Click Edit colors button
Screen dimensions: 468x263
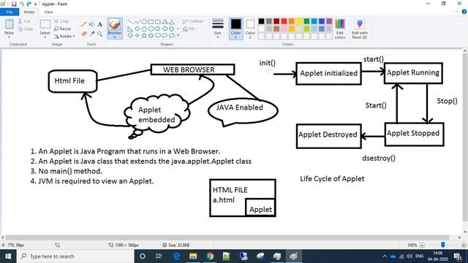[x=340, y=28]
